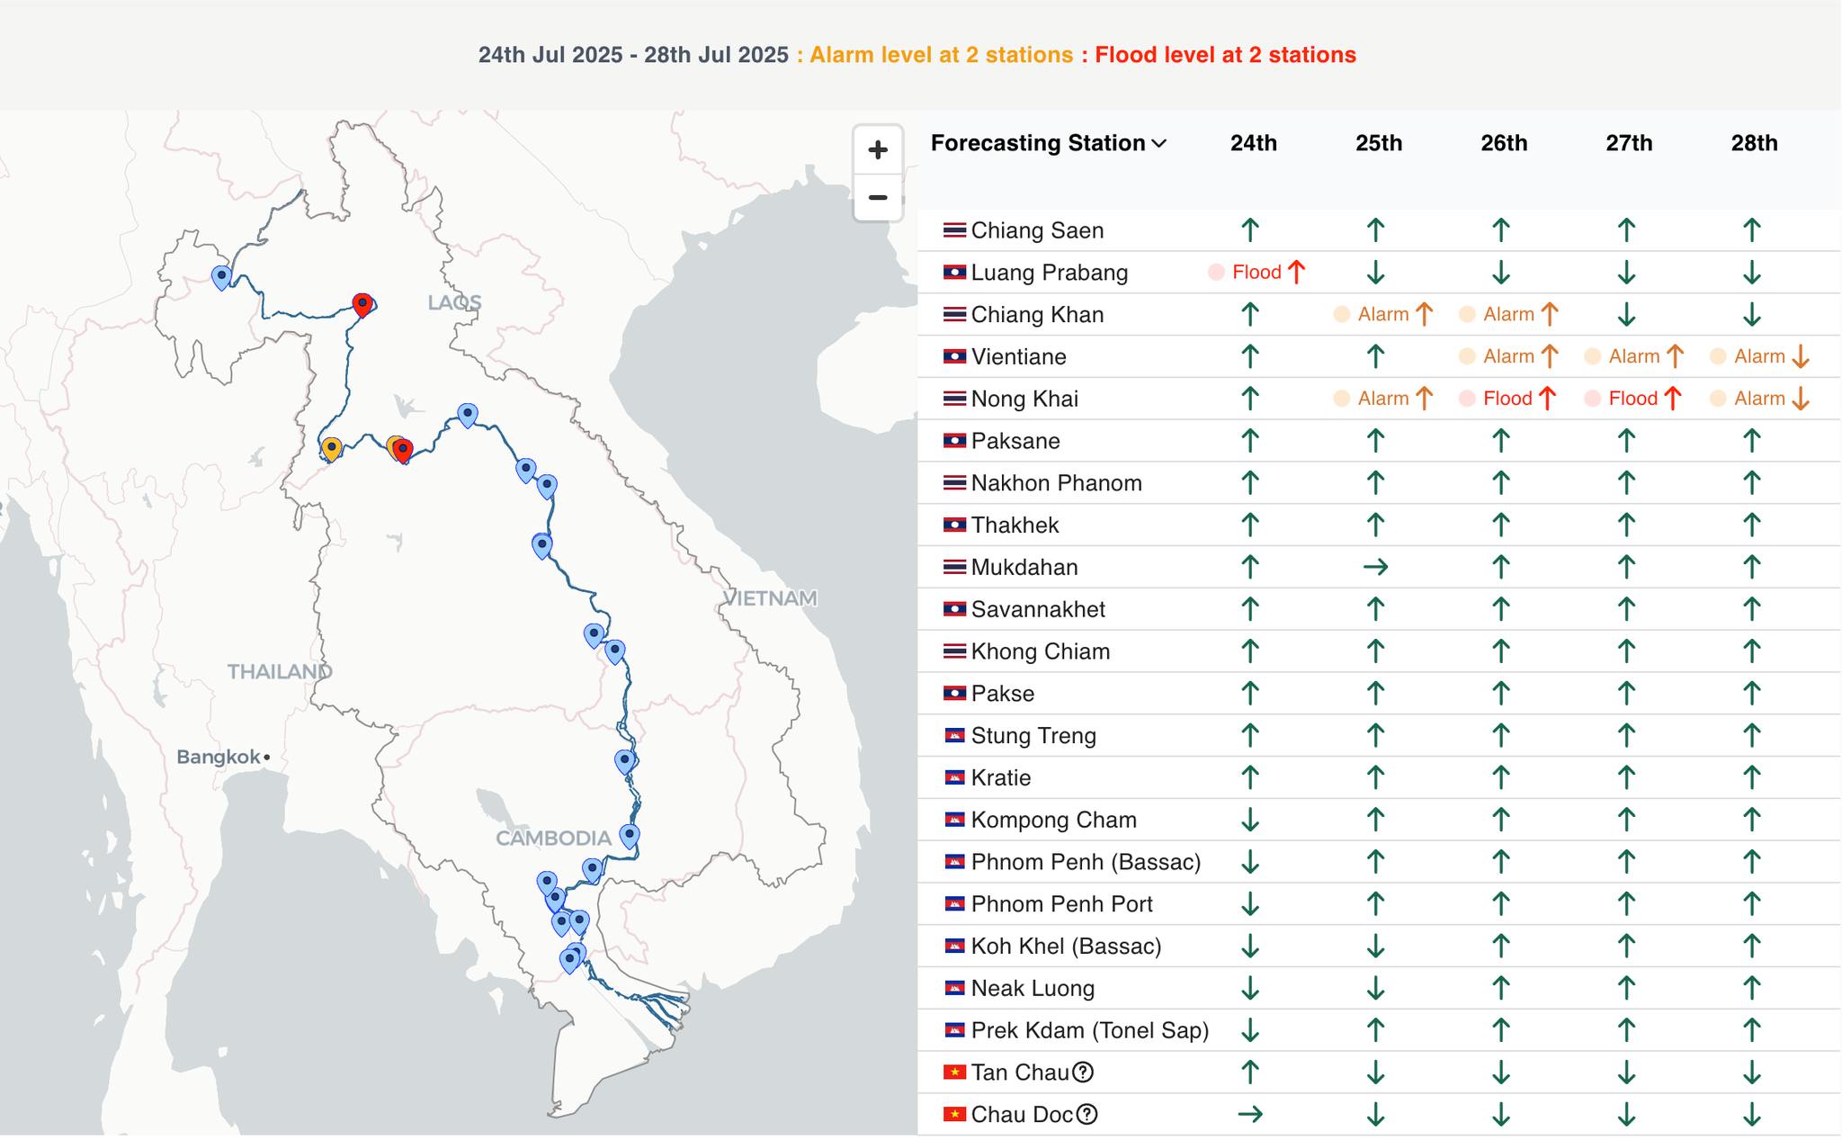This screenshot has width=1842, height=1140.
Task: Select the orange Chiang Khan map marker
Action: coord(331,449)
